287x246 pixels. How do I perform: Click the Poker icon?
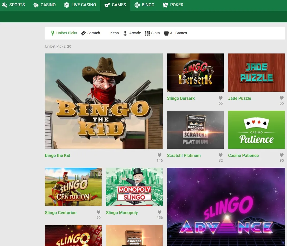tap(165, 5)
